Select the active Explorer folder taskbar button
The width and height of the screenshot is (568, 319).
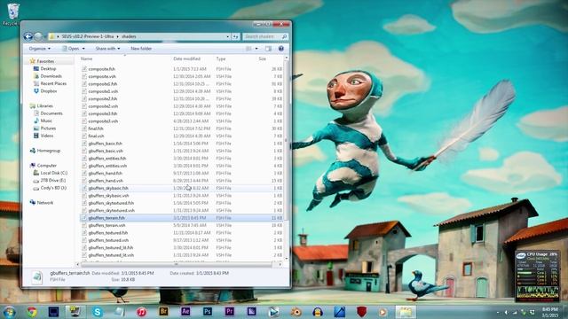(405, 312)
